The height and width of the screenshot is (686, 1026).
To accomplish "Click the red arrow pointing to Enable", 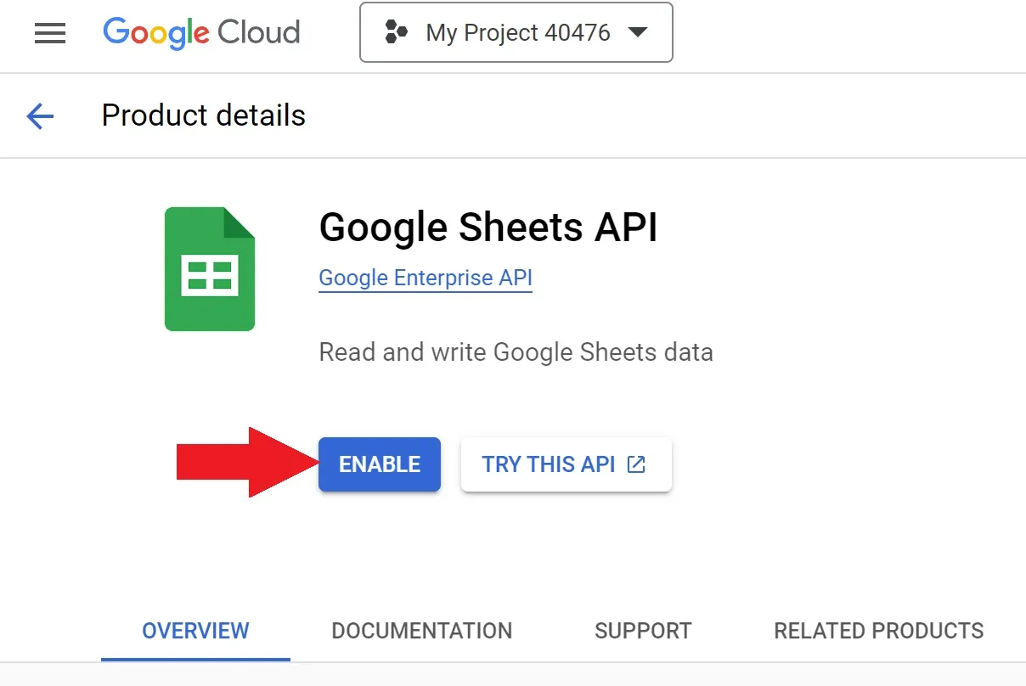I will point(244,463).
